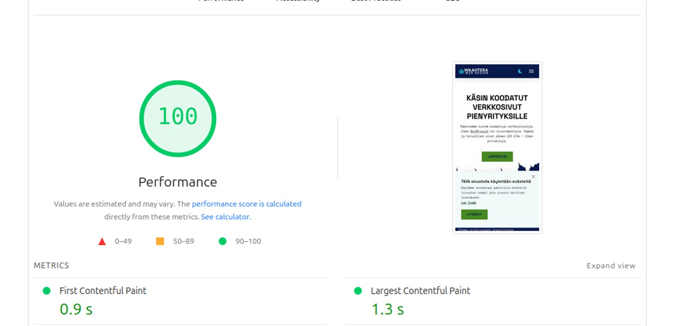This screenshot has width=673, height=326.
Task: Open the 'See calculator' link
Action: pos(225,217)
